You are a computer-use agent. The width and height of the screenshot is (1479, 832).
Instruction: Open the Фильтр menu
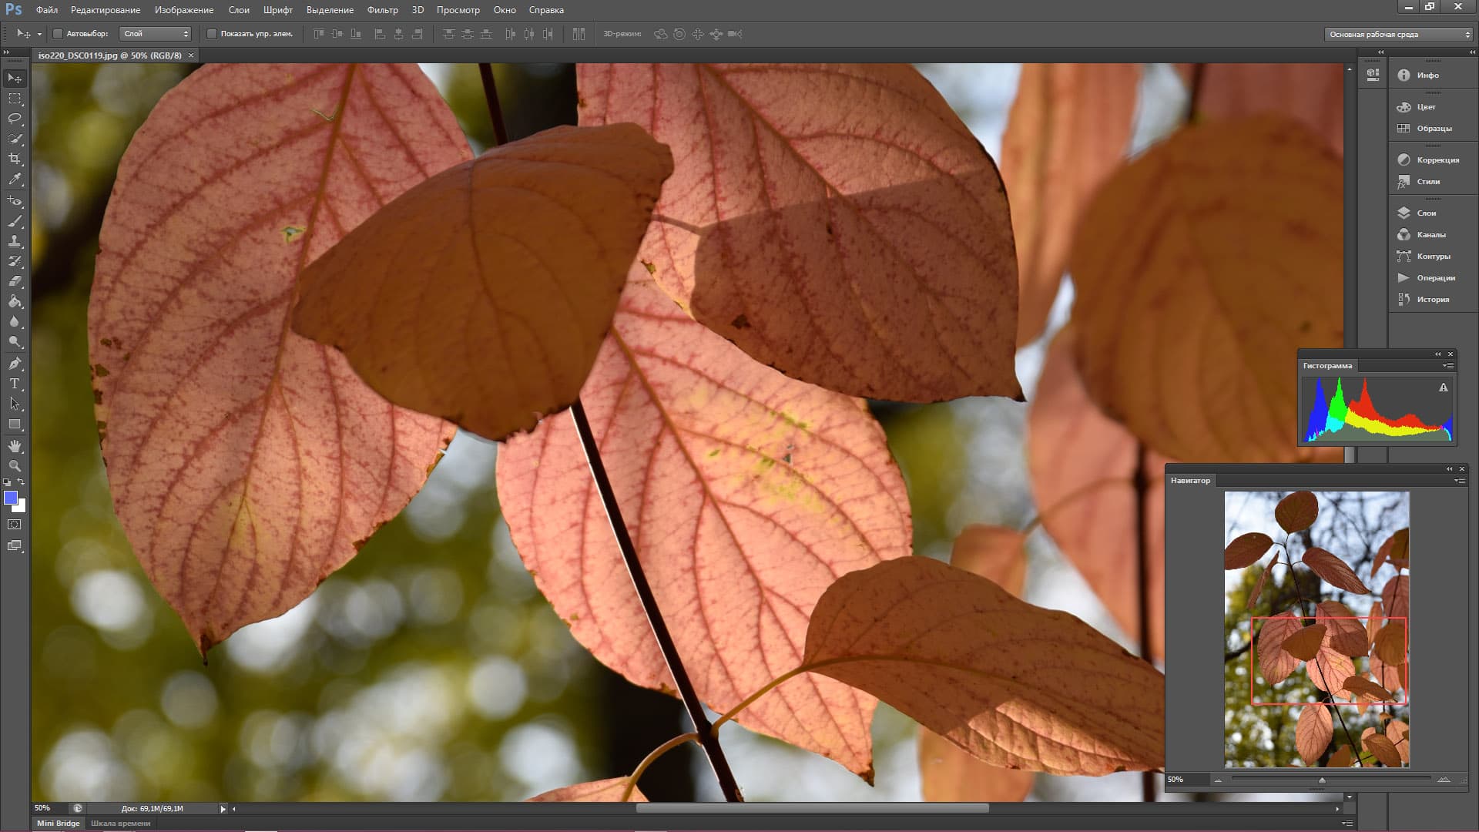pos(382,10)
